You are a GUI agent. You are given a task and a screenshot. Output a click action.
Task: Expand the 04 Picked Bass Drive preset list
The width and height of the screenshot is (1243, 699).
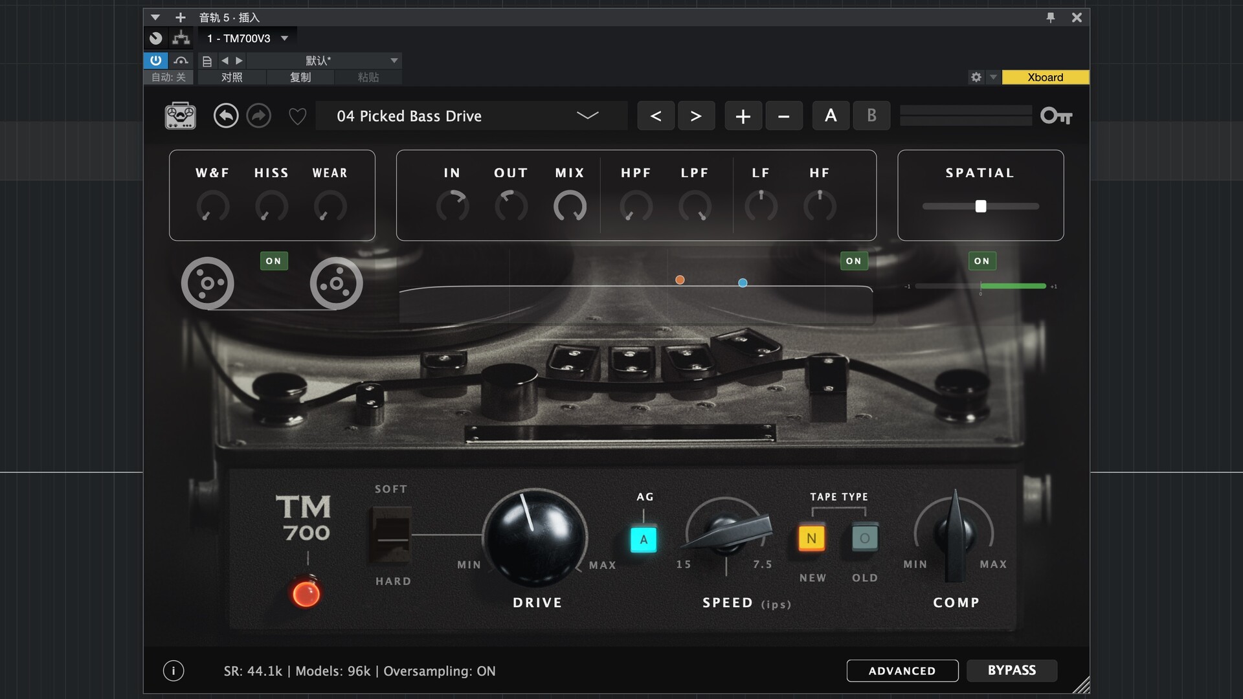pos(587,116)
